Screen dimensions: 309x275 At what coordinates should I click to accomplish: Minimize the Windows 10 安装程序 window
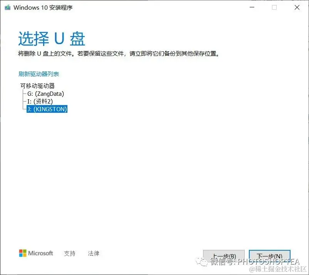click(252, 7)
